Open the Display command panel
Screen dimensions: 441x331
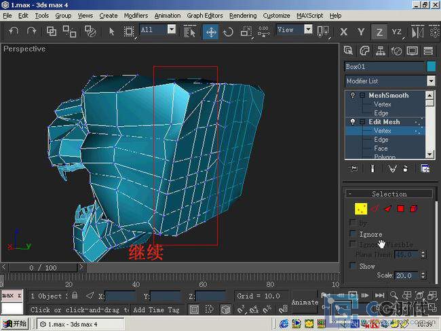413,50
